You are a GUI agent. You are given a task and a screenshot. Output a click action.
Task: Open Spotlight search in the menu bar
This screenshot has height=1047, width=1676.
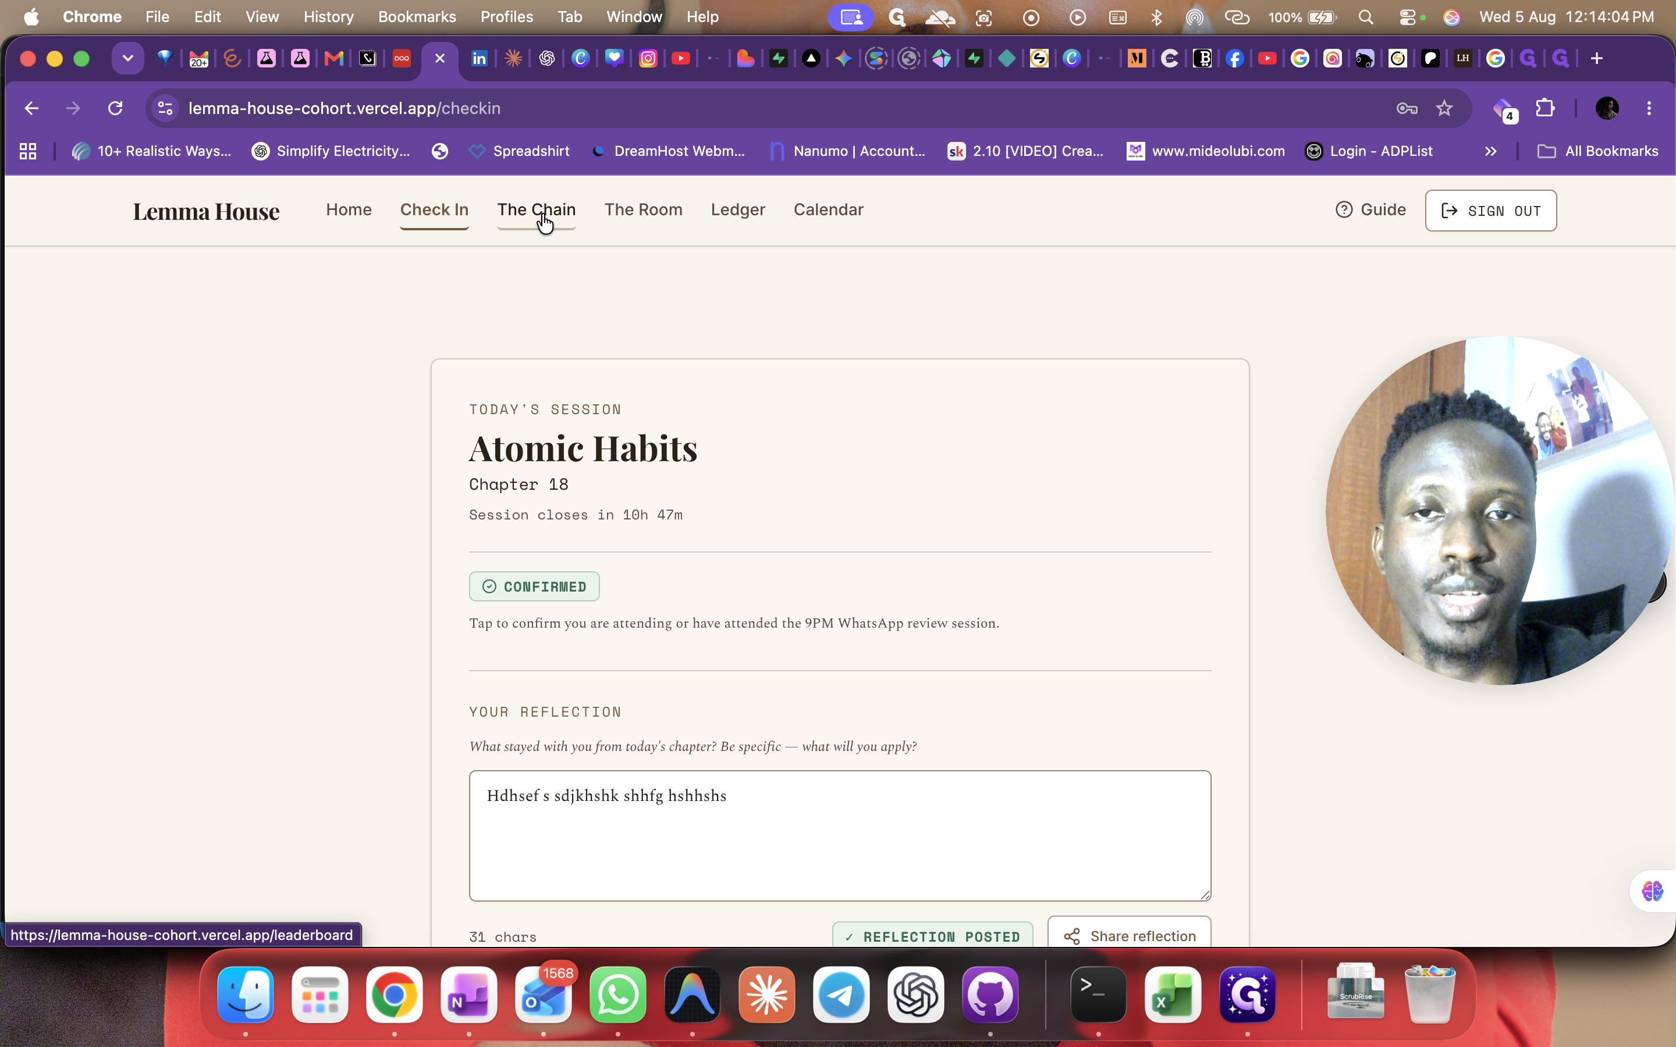1365,17
